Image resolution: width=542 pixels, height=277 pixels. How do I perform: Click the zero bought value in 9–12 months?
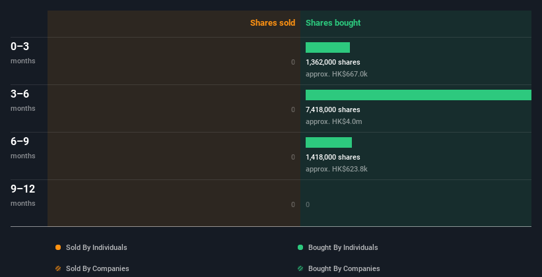[308, 204]
